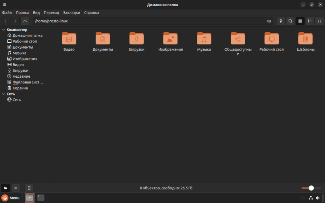Open Файловая система in the sidebar

pyautogui.click(x=25, y=82)
